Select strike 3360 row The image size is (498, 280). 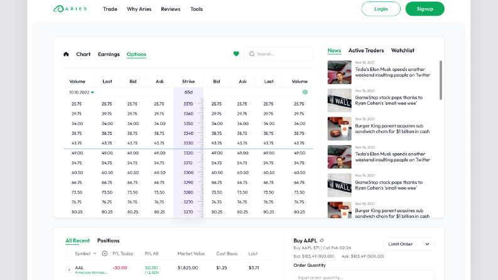188,114
